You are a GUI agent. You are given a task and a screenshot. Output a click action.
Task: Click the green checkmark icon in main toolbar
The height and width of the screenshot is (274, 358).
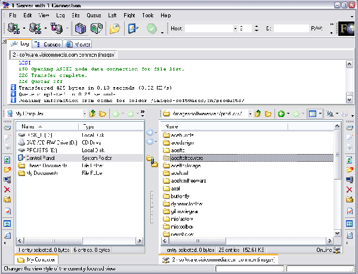152,29
